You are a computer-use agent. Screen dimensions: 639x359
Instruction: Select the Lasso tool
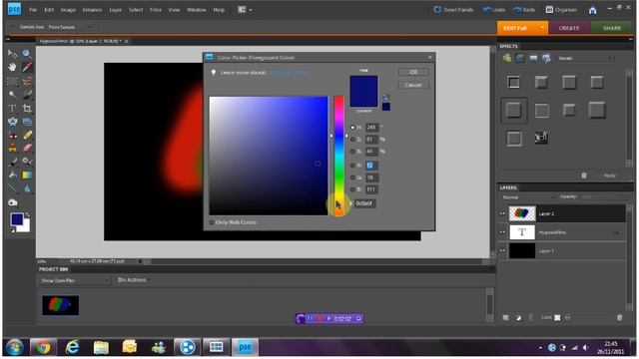(x=27, y=81)
